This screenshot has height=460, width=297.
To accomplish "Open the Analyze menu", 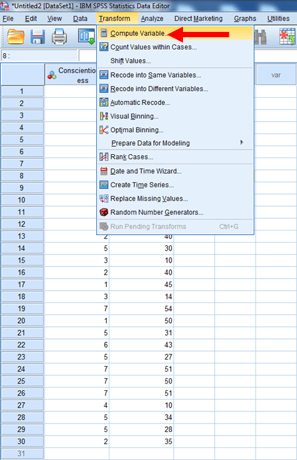I will [x=152, y=19].
